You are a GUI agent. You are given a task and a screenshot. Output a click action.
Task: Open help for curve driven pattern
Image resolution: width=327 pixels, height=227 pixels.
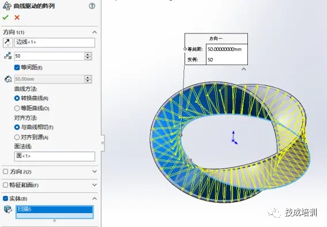pyautogui.click(x=92, y=6)
